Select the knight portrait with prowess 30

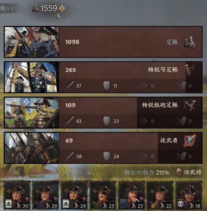point(17,195)
